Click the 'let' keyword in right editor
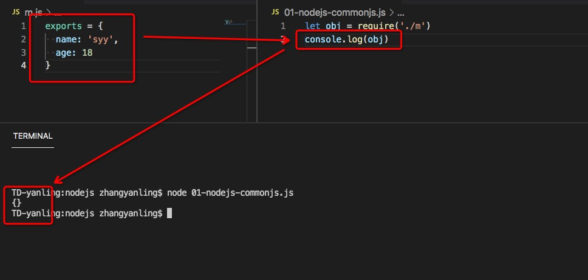Viewport: 588px width, 280px height. (313, 27)
